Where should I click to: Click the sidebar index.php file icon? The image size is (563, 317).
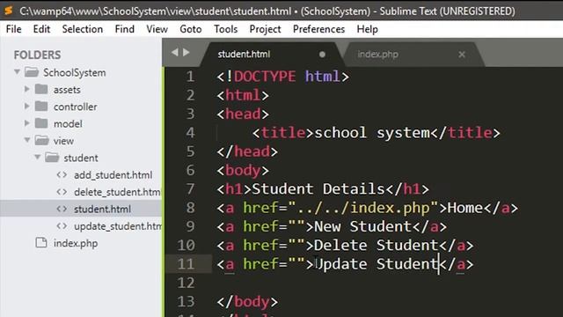tap(41, 243)
